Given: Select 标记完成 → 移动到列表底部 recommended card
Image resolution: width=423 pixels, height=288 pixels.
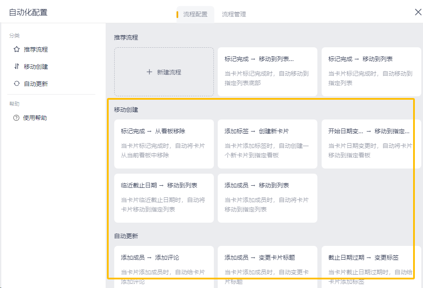Looking at the screenshot, I should 268,72.
